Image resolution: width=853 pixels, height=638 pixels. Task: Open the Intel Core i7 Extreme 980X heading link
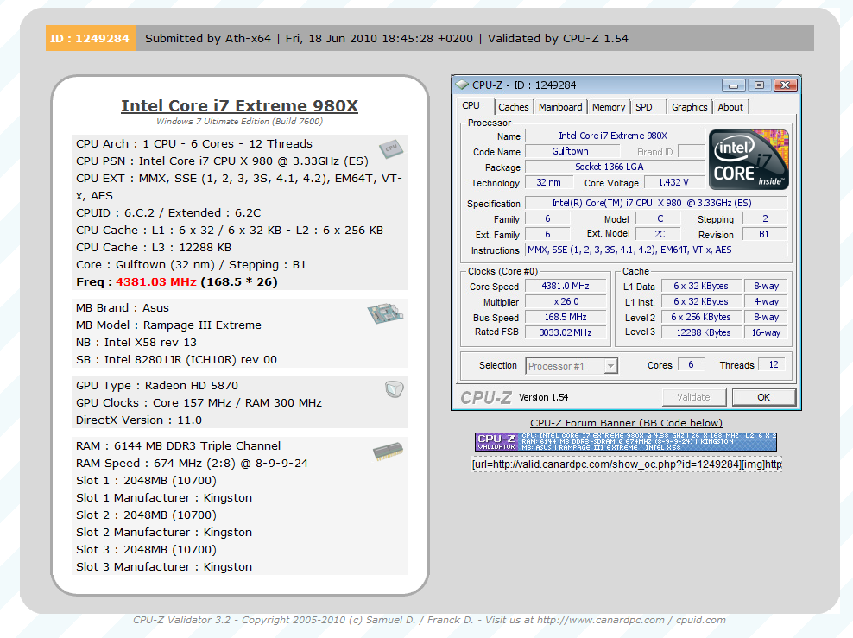pos(239,105)
